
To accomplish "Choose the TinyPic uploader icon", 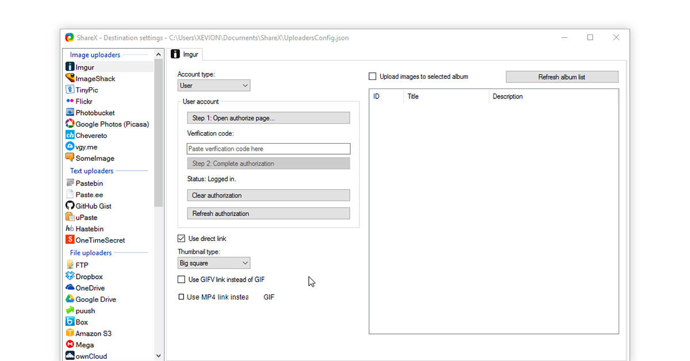I will point(70,90).
